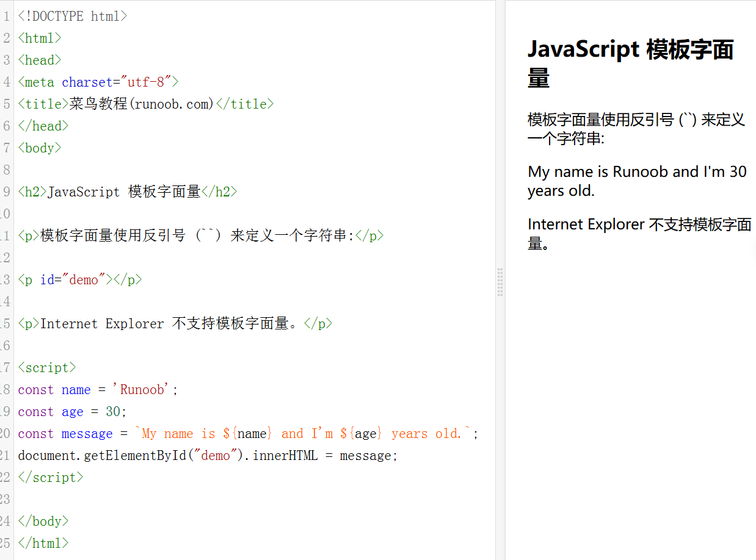Click preview text My name is Runoob
The height and width of the screenshot is (560, 756).
638,181
